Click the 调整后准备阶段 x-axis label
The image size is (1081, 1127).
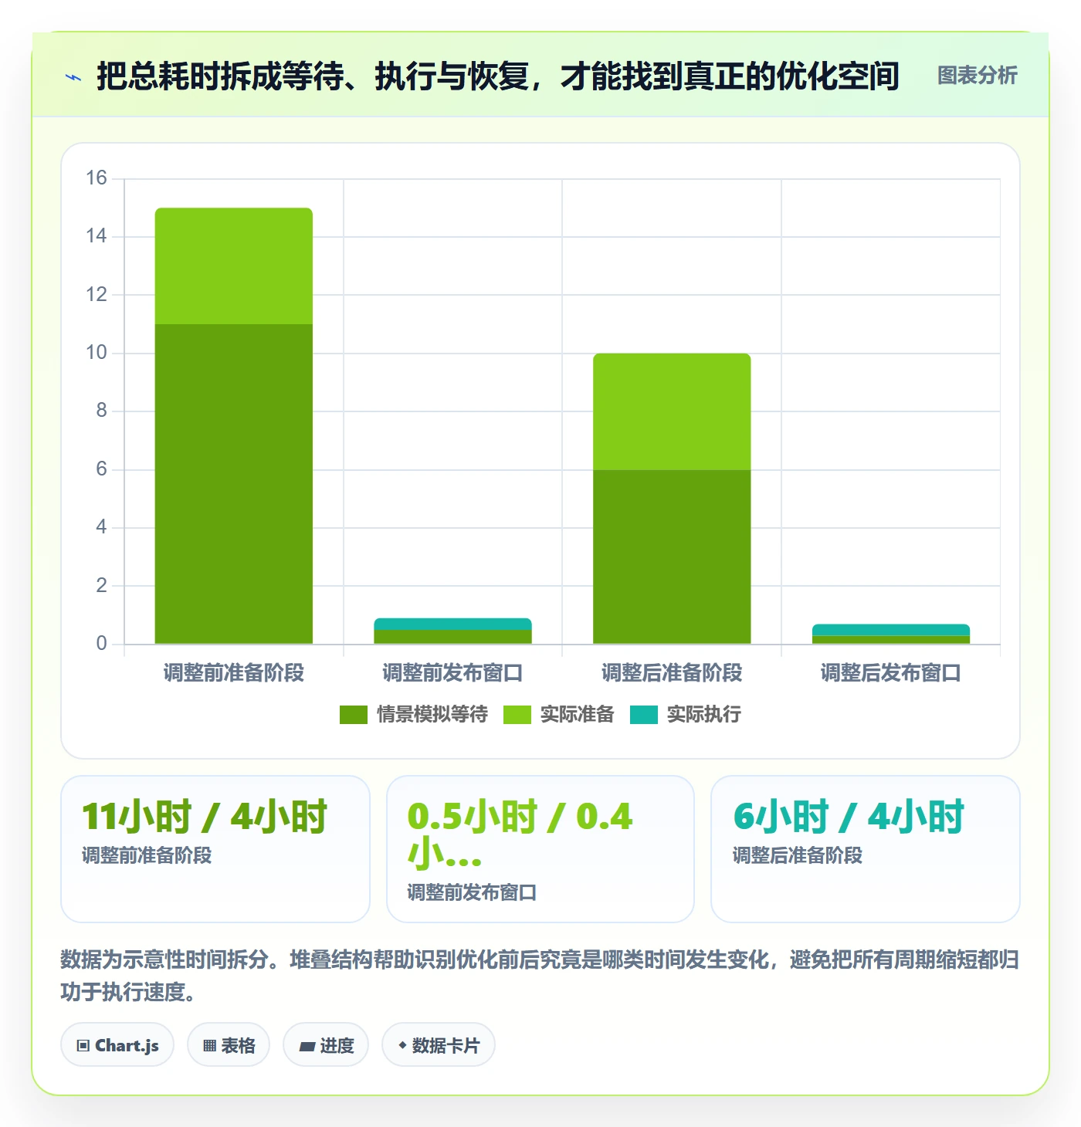tap(672, 673)
